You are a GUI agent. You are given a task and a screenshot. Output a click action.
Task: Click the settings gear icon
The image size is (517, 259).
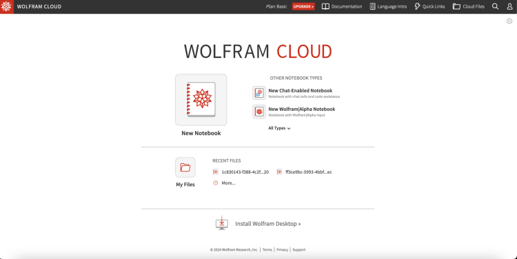coord(509,21)
